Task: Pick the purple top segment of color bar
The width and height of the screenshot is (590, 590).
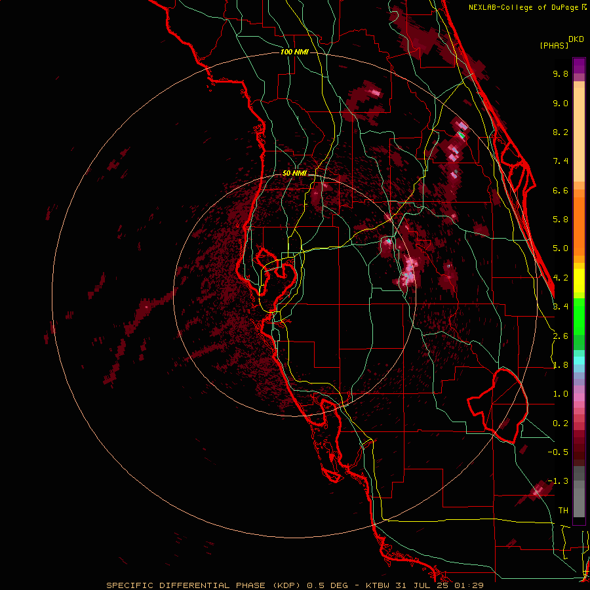Action: click(579, 66)
